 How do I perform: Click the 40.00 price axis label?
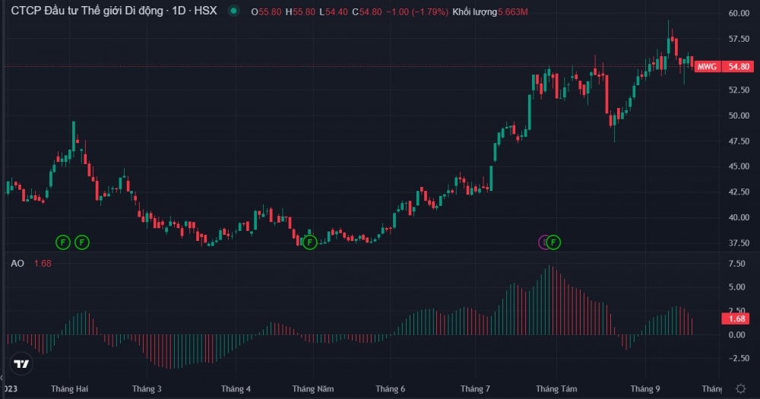739,217
